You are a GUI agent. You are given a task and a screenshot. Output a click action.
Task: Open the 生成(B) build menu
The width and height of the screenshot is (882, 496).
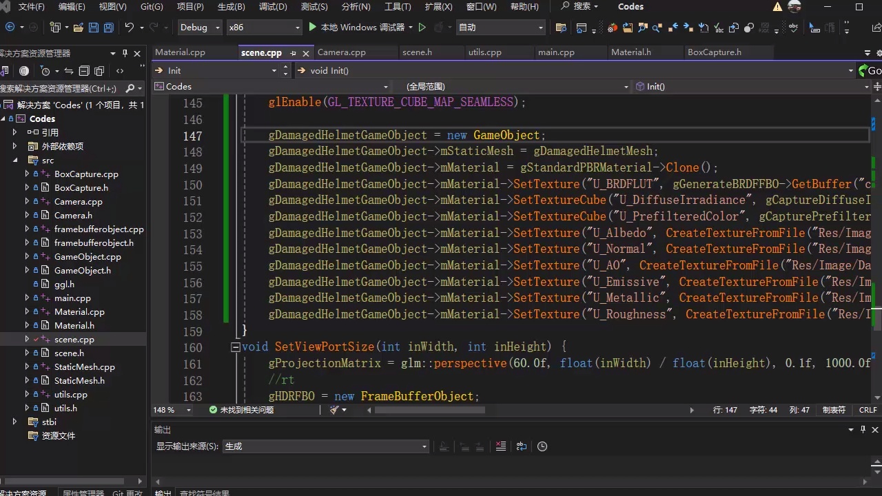coord(231,7)
